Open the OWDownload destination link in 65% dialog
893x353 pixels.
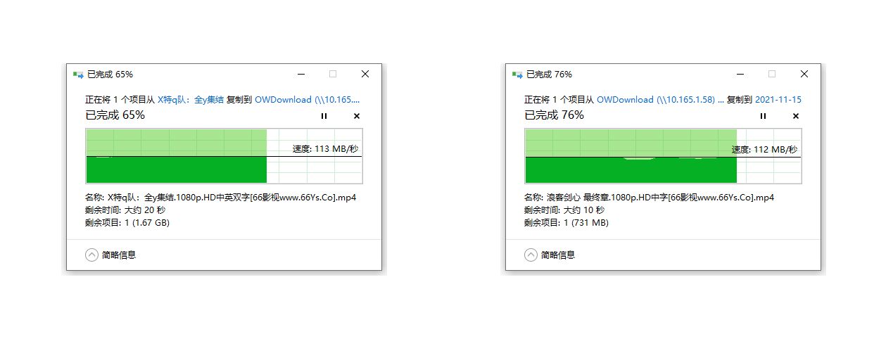pyautogui.click(x=308, y=100)
